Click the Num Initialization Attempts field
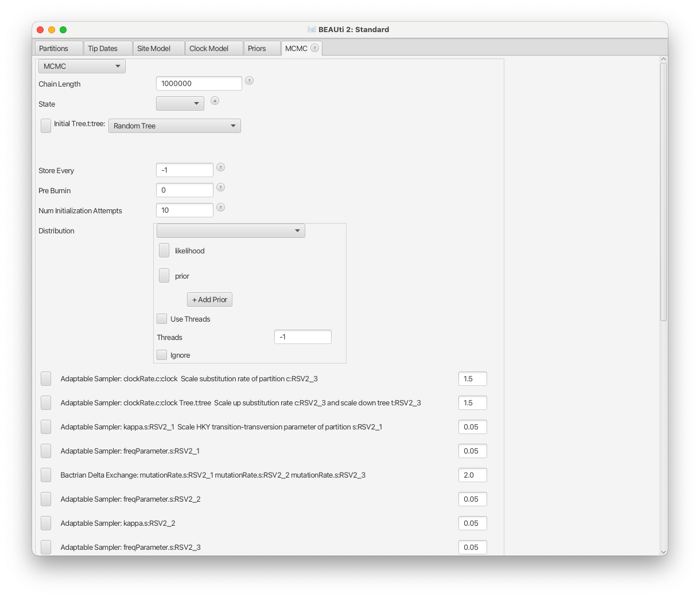Image resolution: width=700 pixels, height=598 pixels. tap(185, 210)
